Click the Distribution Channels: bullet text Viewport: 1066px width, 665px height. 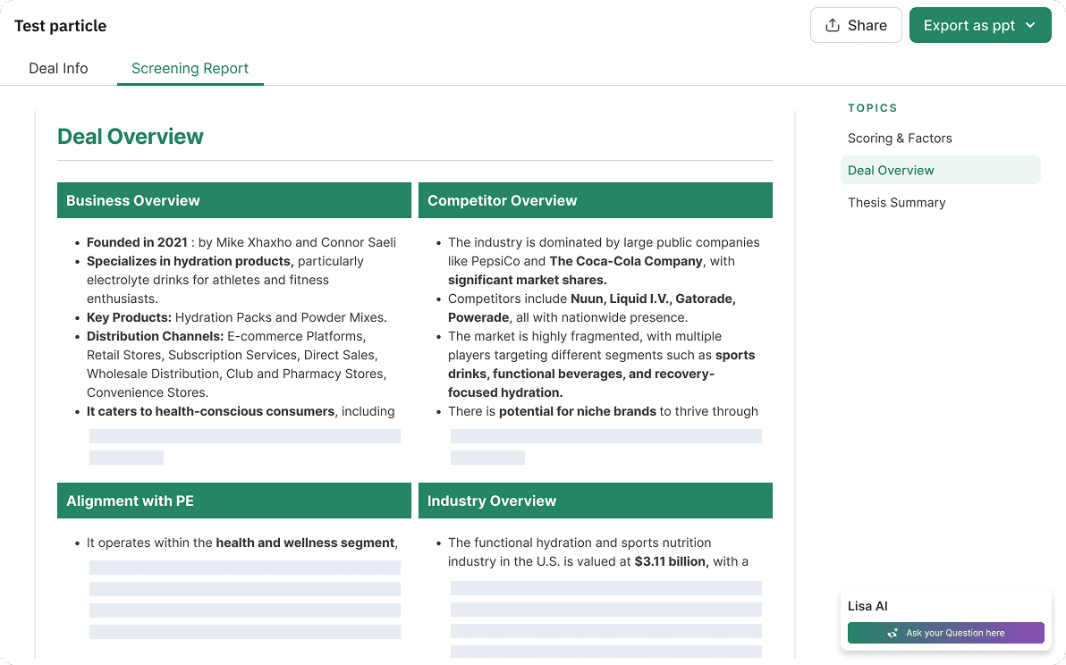pyautogui.click(x=155, y=336)
